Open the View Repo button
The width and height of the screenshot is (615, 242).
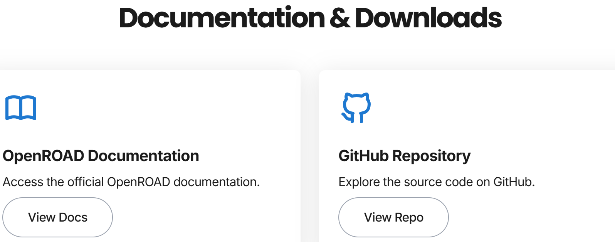pos(393,217)
